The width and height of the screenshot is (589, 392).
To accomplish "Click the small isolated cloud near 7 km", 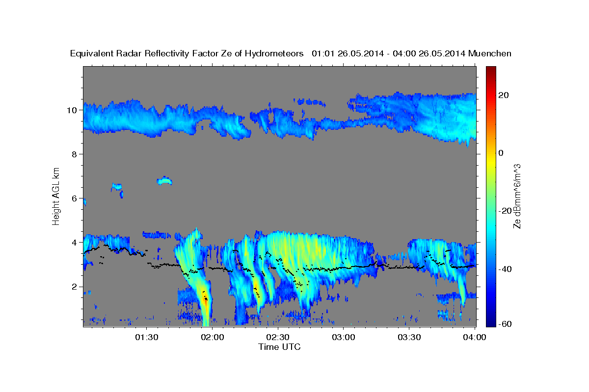I will pos(164,180).
